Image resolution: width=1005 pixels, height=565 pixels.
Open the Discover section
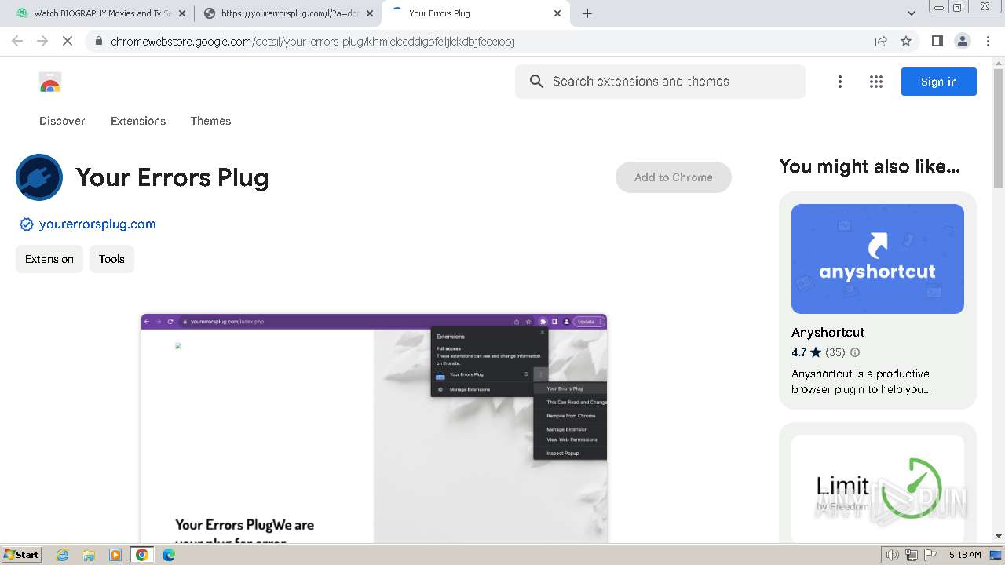[x=62, y=121]
